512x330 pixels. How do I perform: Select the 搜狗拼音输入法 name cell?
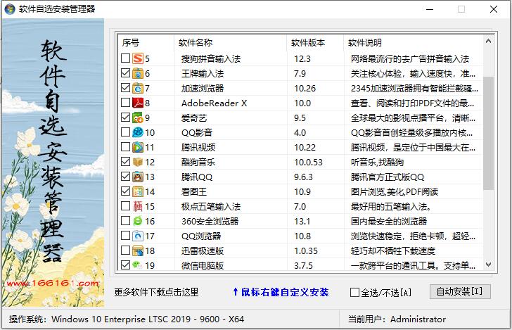[211, 59]
